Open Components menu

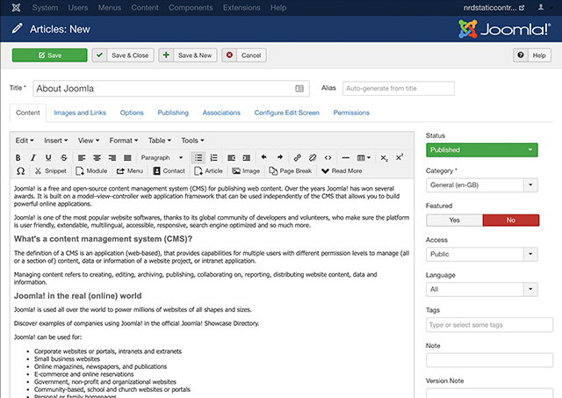click(191, 8)
